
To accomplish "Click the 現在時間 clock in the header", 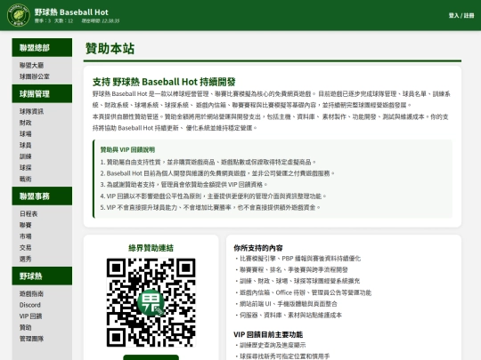I will tap(101, 20).
